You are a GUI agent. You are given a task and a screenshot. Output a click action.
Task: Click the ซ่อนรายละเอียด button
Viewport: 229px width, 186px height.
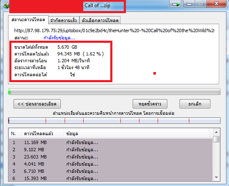(37, 104)
